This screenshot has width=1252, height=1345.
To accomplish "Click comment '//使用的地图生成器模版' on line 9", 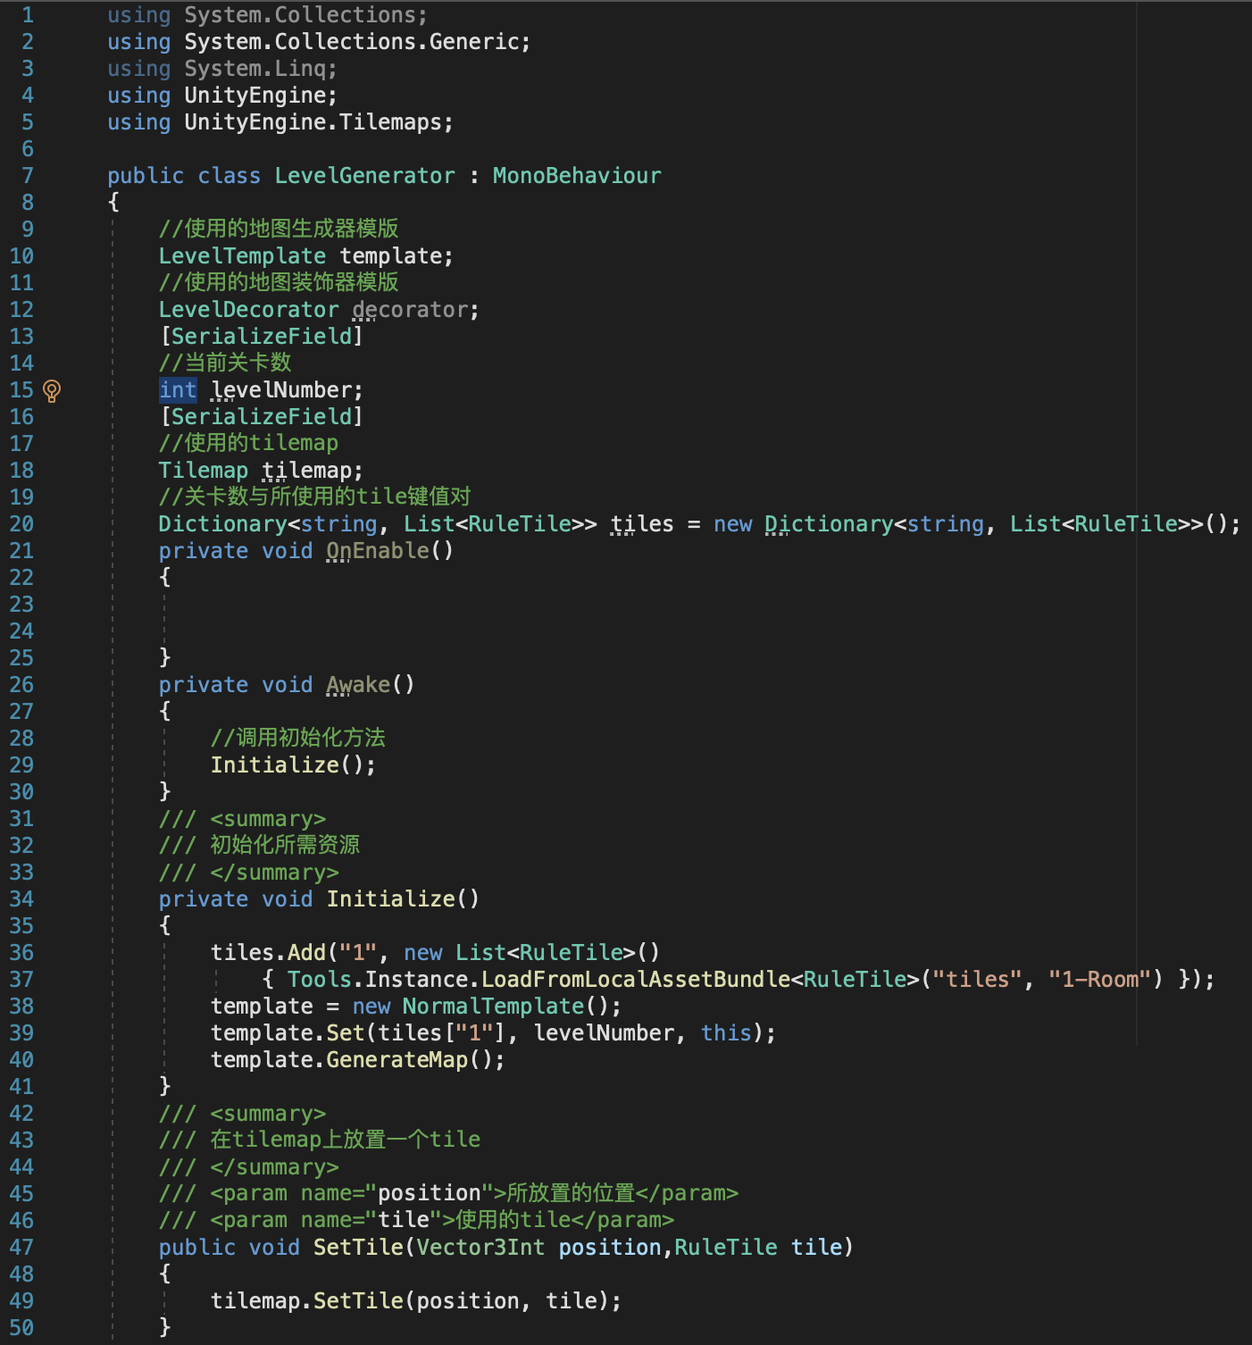I will coord(279,230).
